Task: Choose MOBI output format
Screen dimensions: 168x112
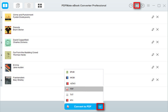Action: click(x=84, y=78)
